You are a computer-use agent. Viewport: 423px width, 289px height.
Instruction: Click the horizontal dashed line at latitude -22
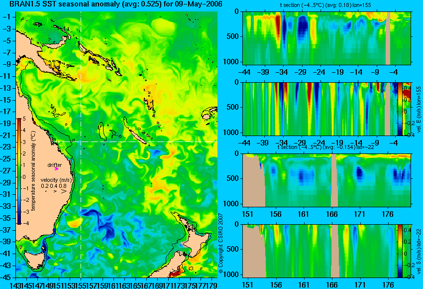pos(136,142)
